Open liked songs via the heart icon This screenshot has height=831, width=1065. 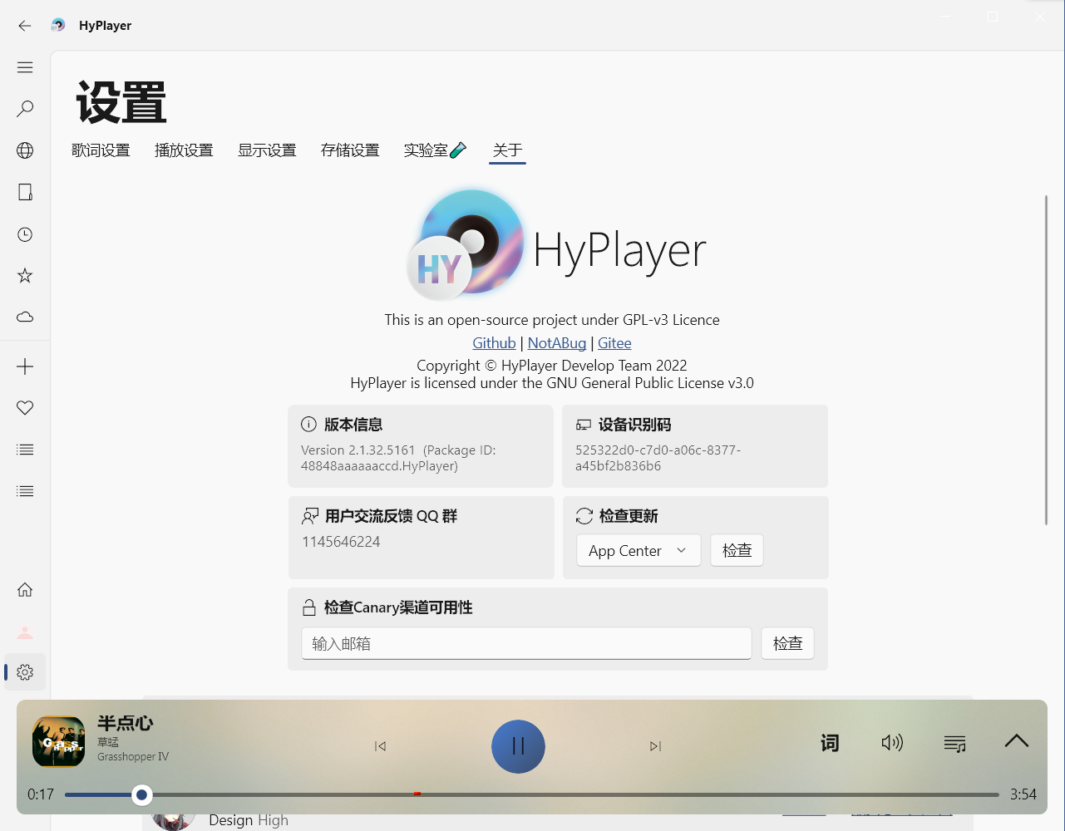tap(25, 408)
